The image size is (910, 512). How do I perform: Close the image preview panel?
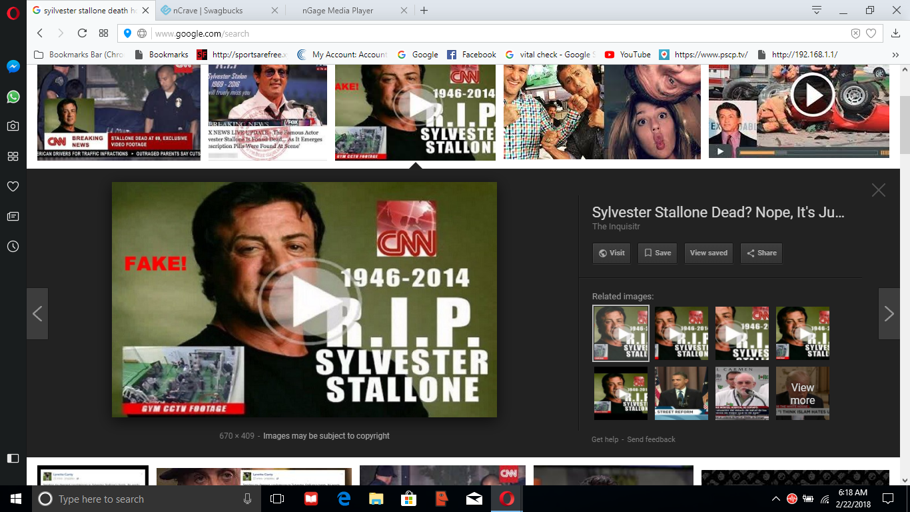(x=879, y=190)
